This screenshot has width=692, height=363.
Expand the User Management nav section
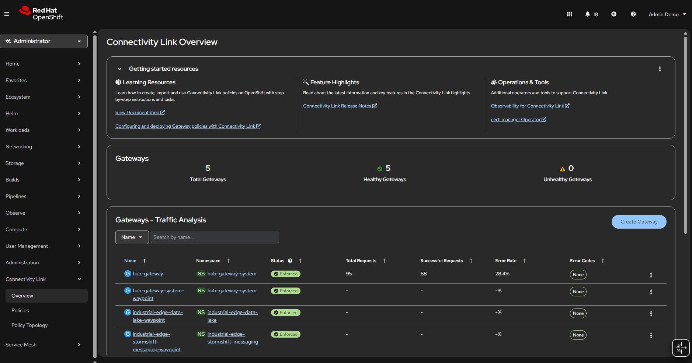click(44, 246)
